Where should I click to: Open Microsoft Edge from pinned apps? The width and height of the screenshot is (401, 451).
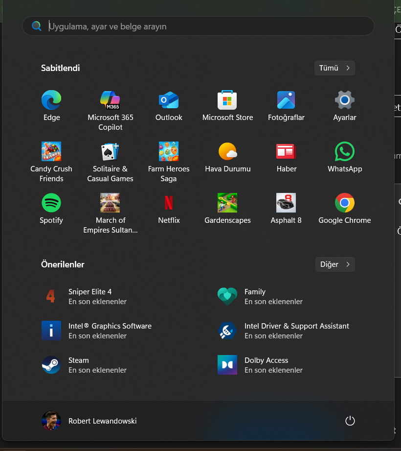[51, 105]
